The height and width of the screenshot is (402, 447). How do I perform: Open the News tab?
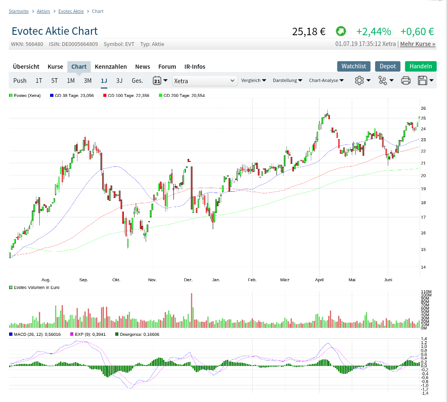pos(142,67)
